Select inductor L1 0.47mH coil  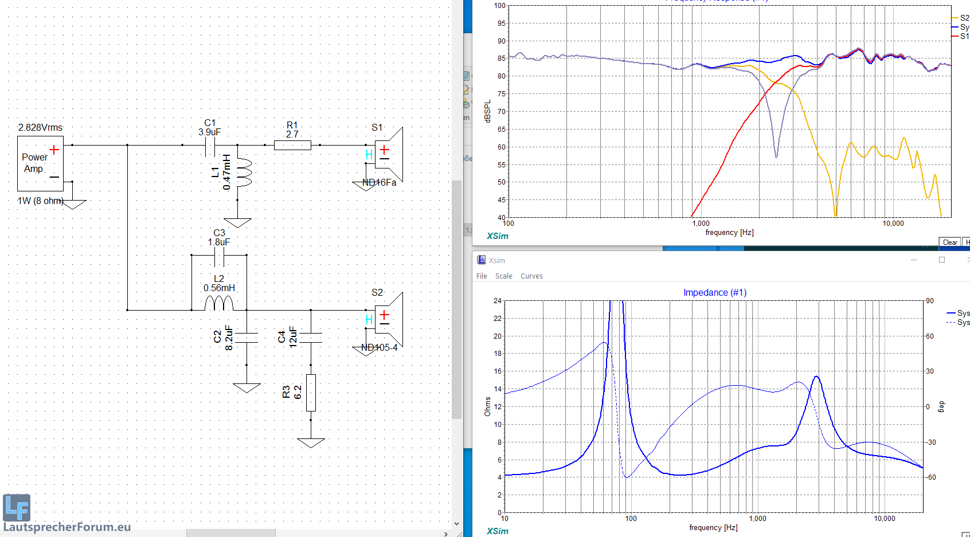point(244,173)
